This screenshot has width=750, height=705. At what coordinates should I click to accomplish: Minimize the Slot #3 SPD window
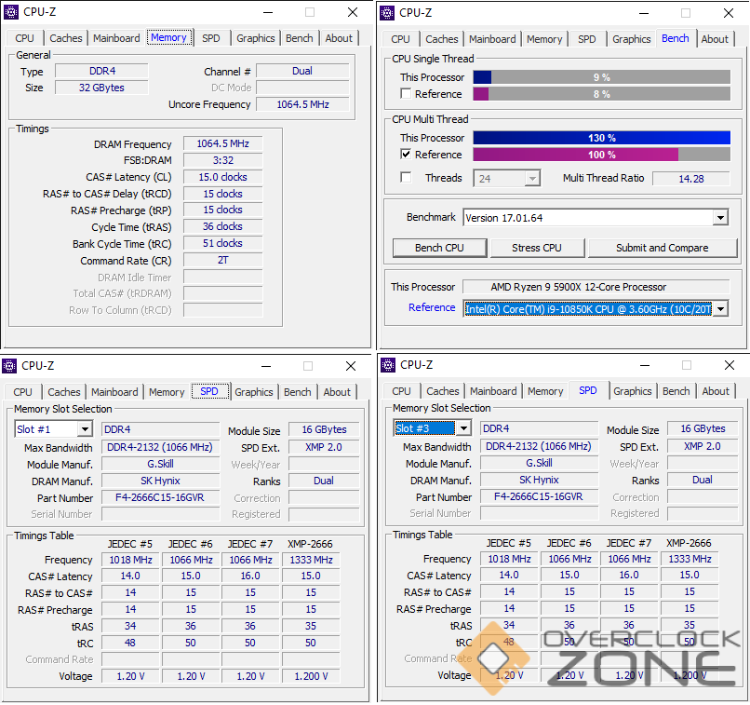644,365
